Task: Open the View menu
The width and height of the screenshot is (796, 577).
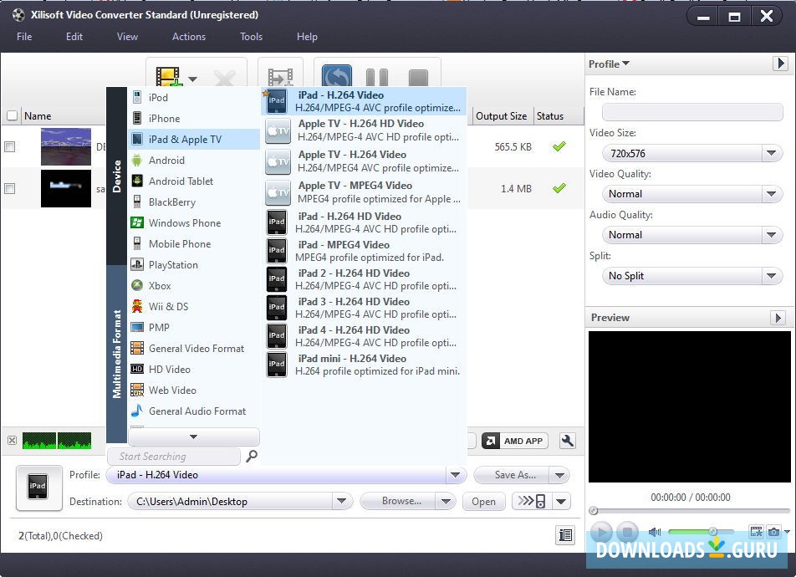Action: tap(127, 37)
